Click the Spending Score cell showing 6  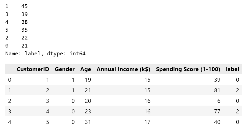point(219,101)
